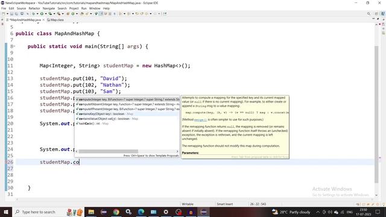The height and width of the screenshot is (217, 386).
Task: Open Settings gear from taskbar
Action: click(x=166, y=212)
